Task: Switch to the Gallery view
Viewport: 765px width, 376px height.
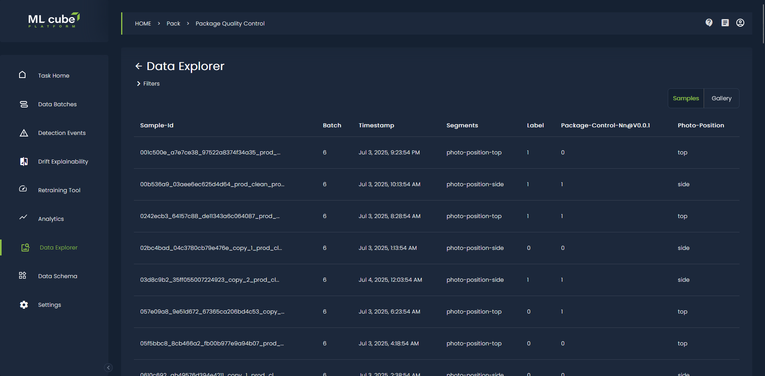Action: [x=721, y=98]
